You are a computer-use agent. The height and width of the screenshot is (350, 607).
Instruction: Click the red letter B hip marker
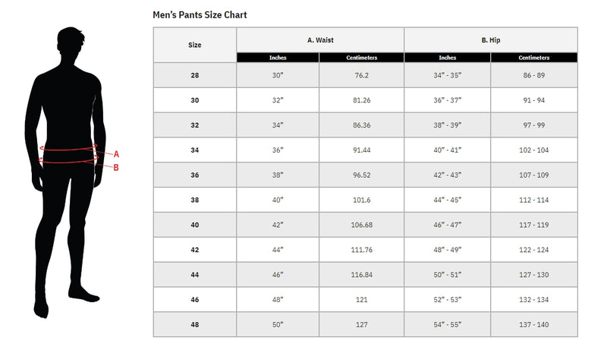(x=116, y=168)
